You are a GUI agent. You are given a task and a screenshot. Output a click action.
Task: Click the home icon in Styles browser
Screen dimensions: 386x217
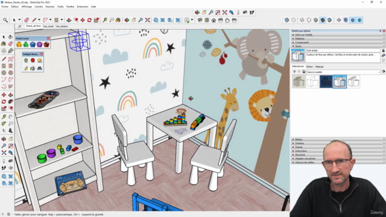[304, 72]
